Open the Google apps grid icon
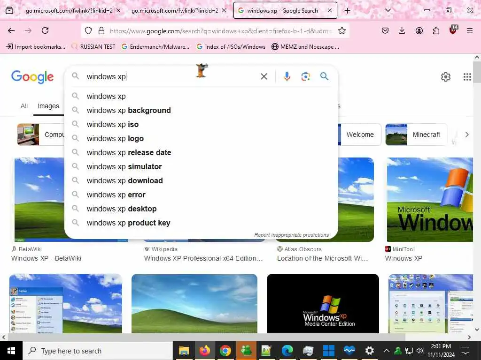The height and width of the screenshot is (360, 481). [x=467, y=77]
